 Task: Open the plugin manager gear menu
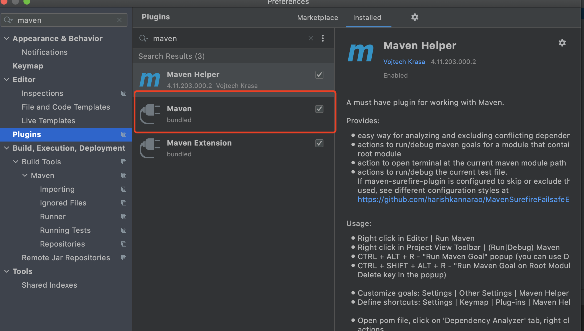point(415,17)
